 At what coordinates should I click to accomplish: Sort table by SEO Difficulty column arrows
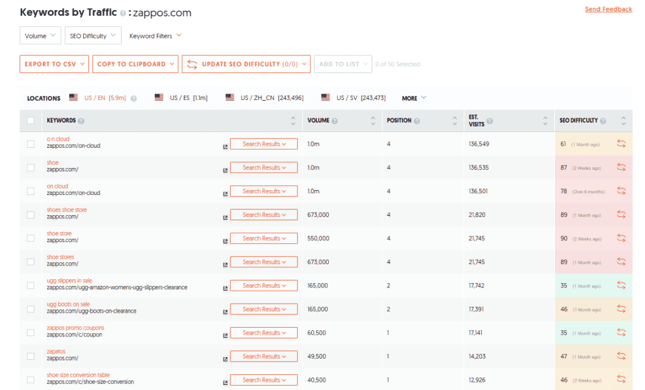coord(624,120)
